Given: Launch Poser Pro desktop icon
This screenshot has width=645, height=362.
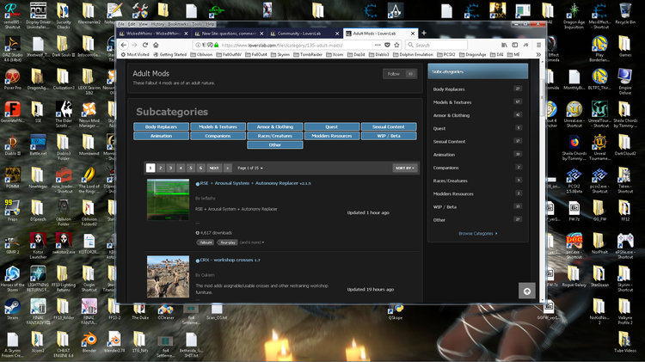Looking at the screenshot, I should click(12, 79).
